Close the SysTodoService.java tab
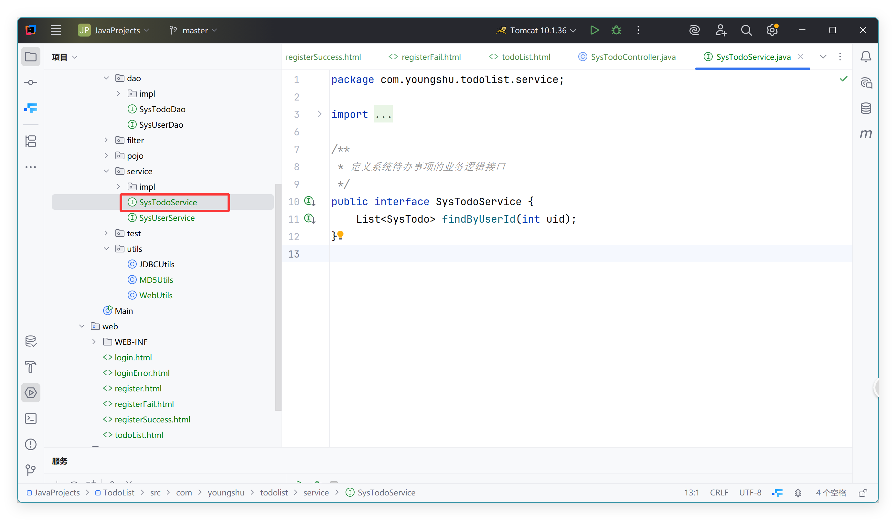Screen dimensions: 896x520 click(800, 57)
